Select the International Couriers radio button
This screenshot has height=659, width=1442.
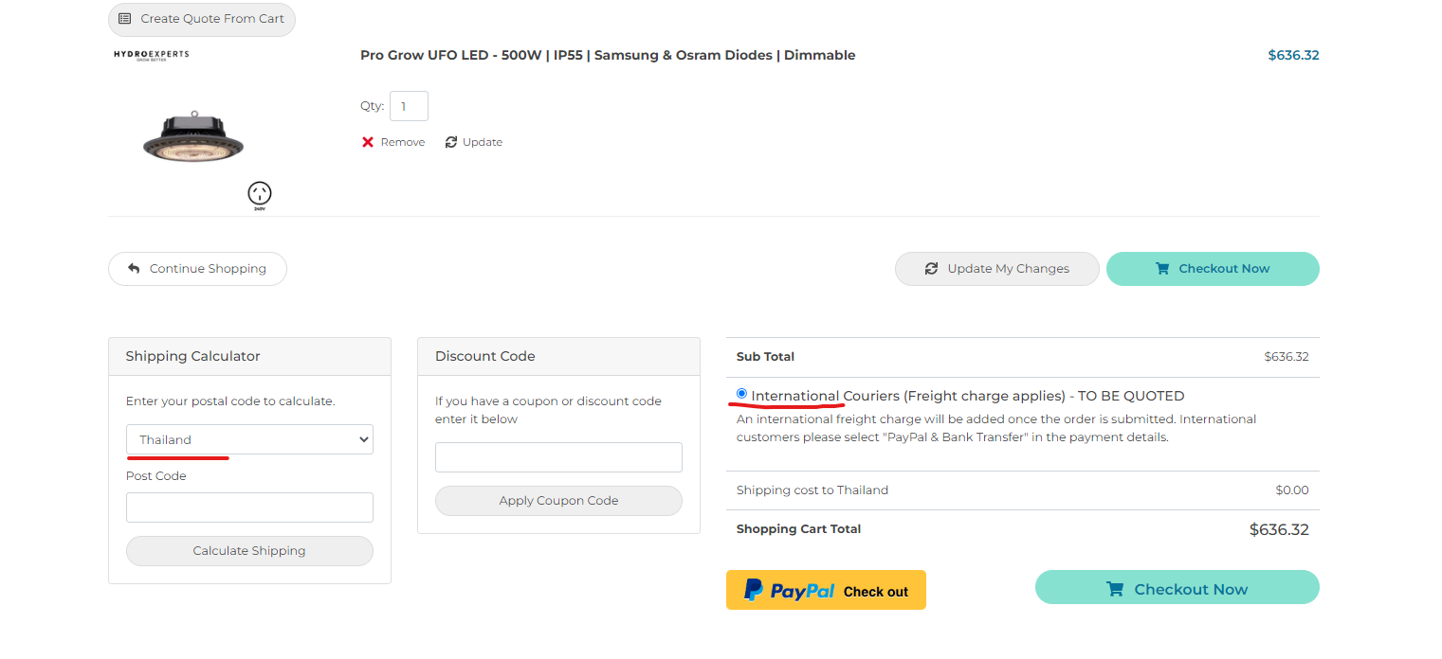click(x=741, y=394)
